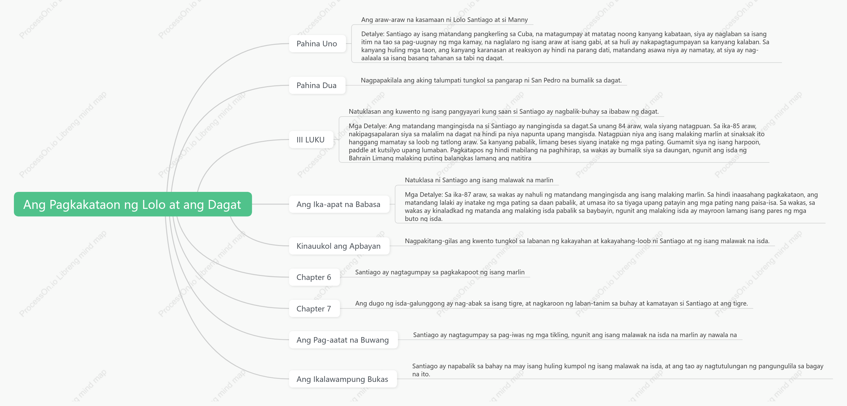The image size is (847, 406).
Task: Click the ika-87 araw details paragraph
Action: point(611,206)
